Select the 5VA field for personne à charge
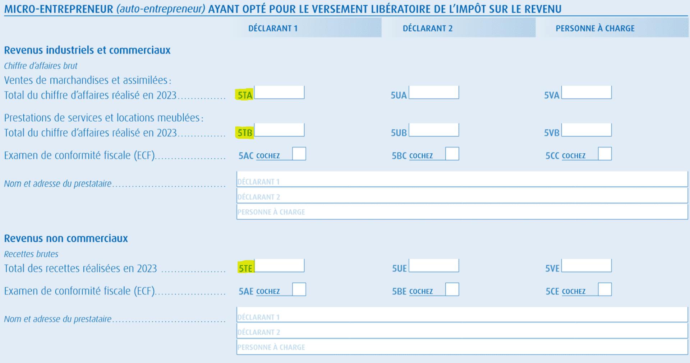This screenshot has width=690, height=363. pos(586,93)
